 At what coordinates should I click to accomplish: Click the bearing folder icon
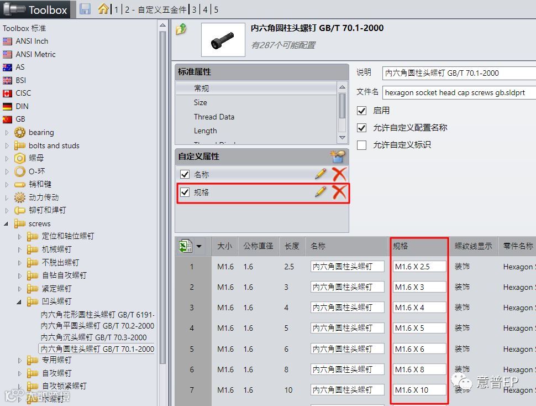coord(20,132)
